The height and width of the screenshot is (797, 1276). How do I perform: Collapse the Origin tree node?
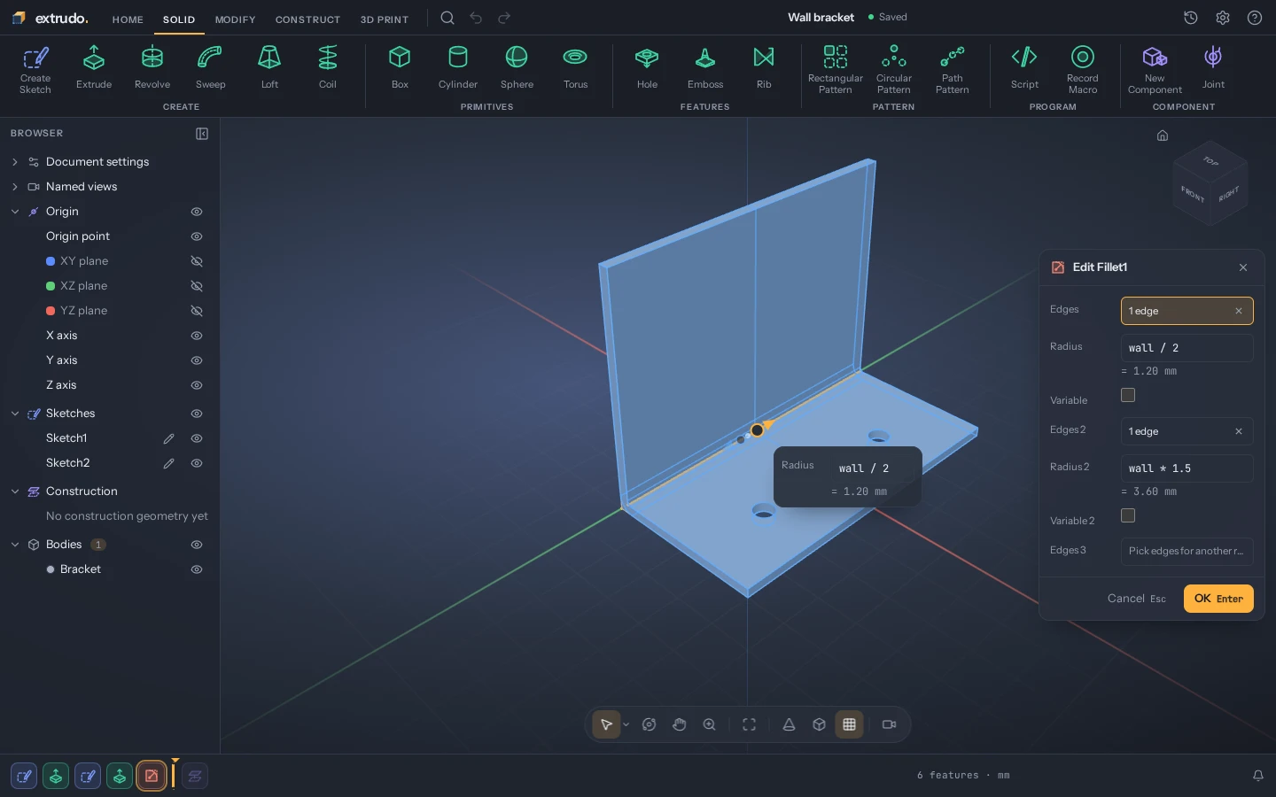point(15,212)
